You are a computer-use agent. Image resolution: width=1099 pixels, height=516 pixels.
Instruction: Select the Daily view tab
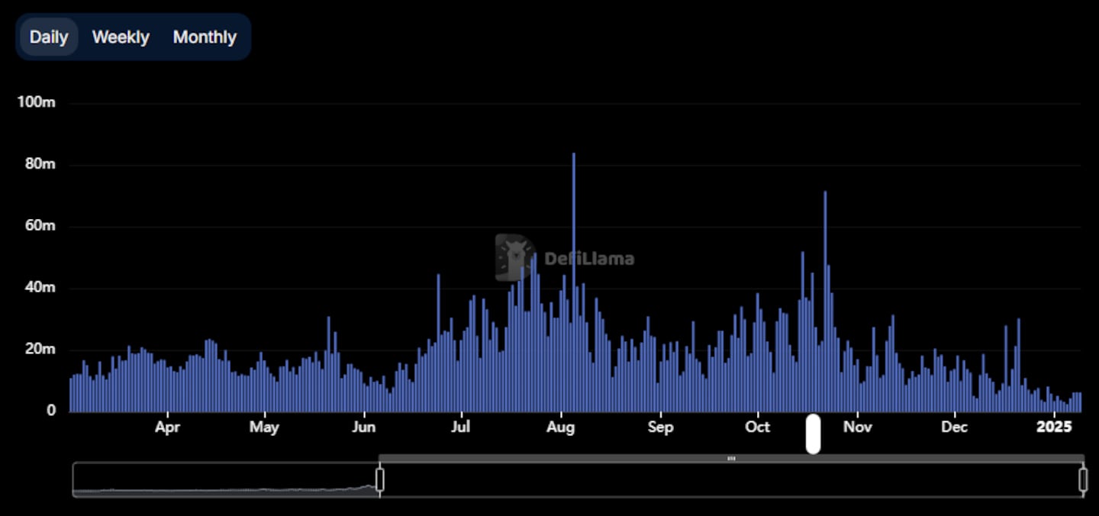point(49,37)
